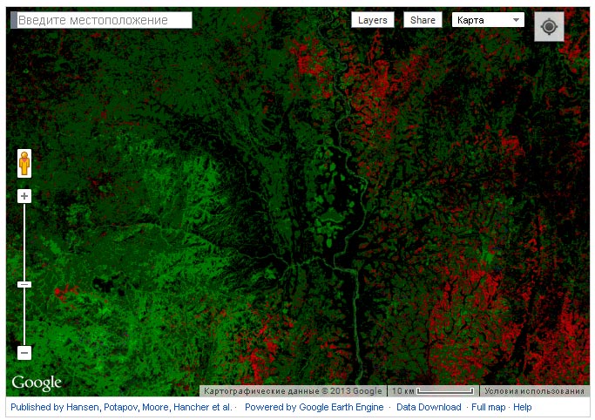Expand the Карта map type dropdown
595x420 pixels.
pyautogui.click(x=488, y=20)
